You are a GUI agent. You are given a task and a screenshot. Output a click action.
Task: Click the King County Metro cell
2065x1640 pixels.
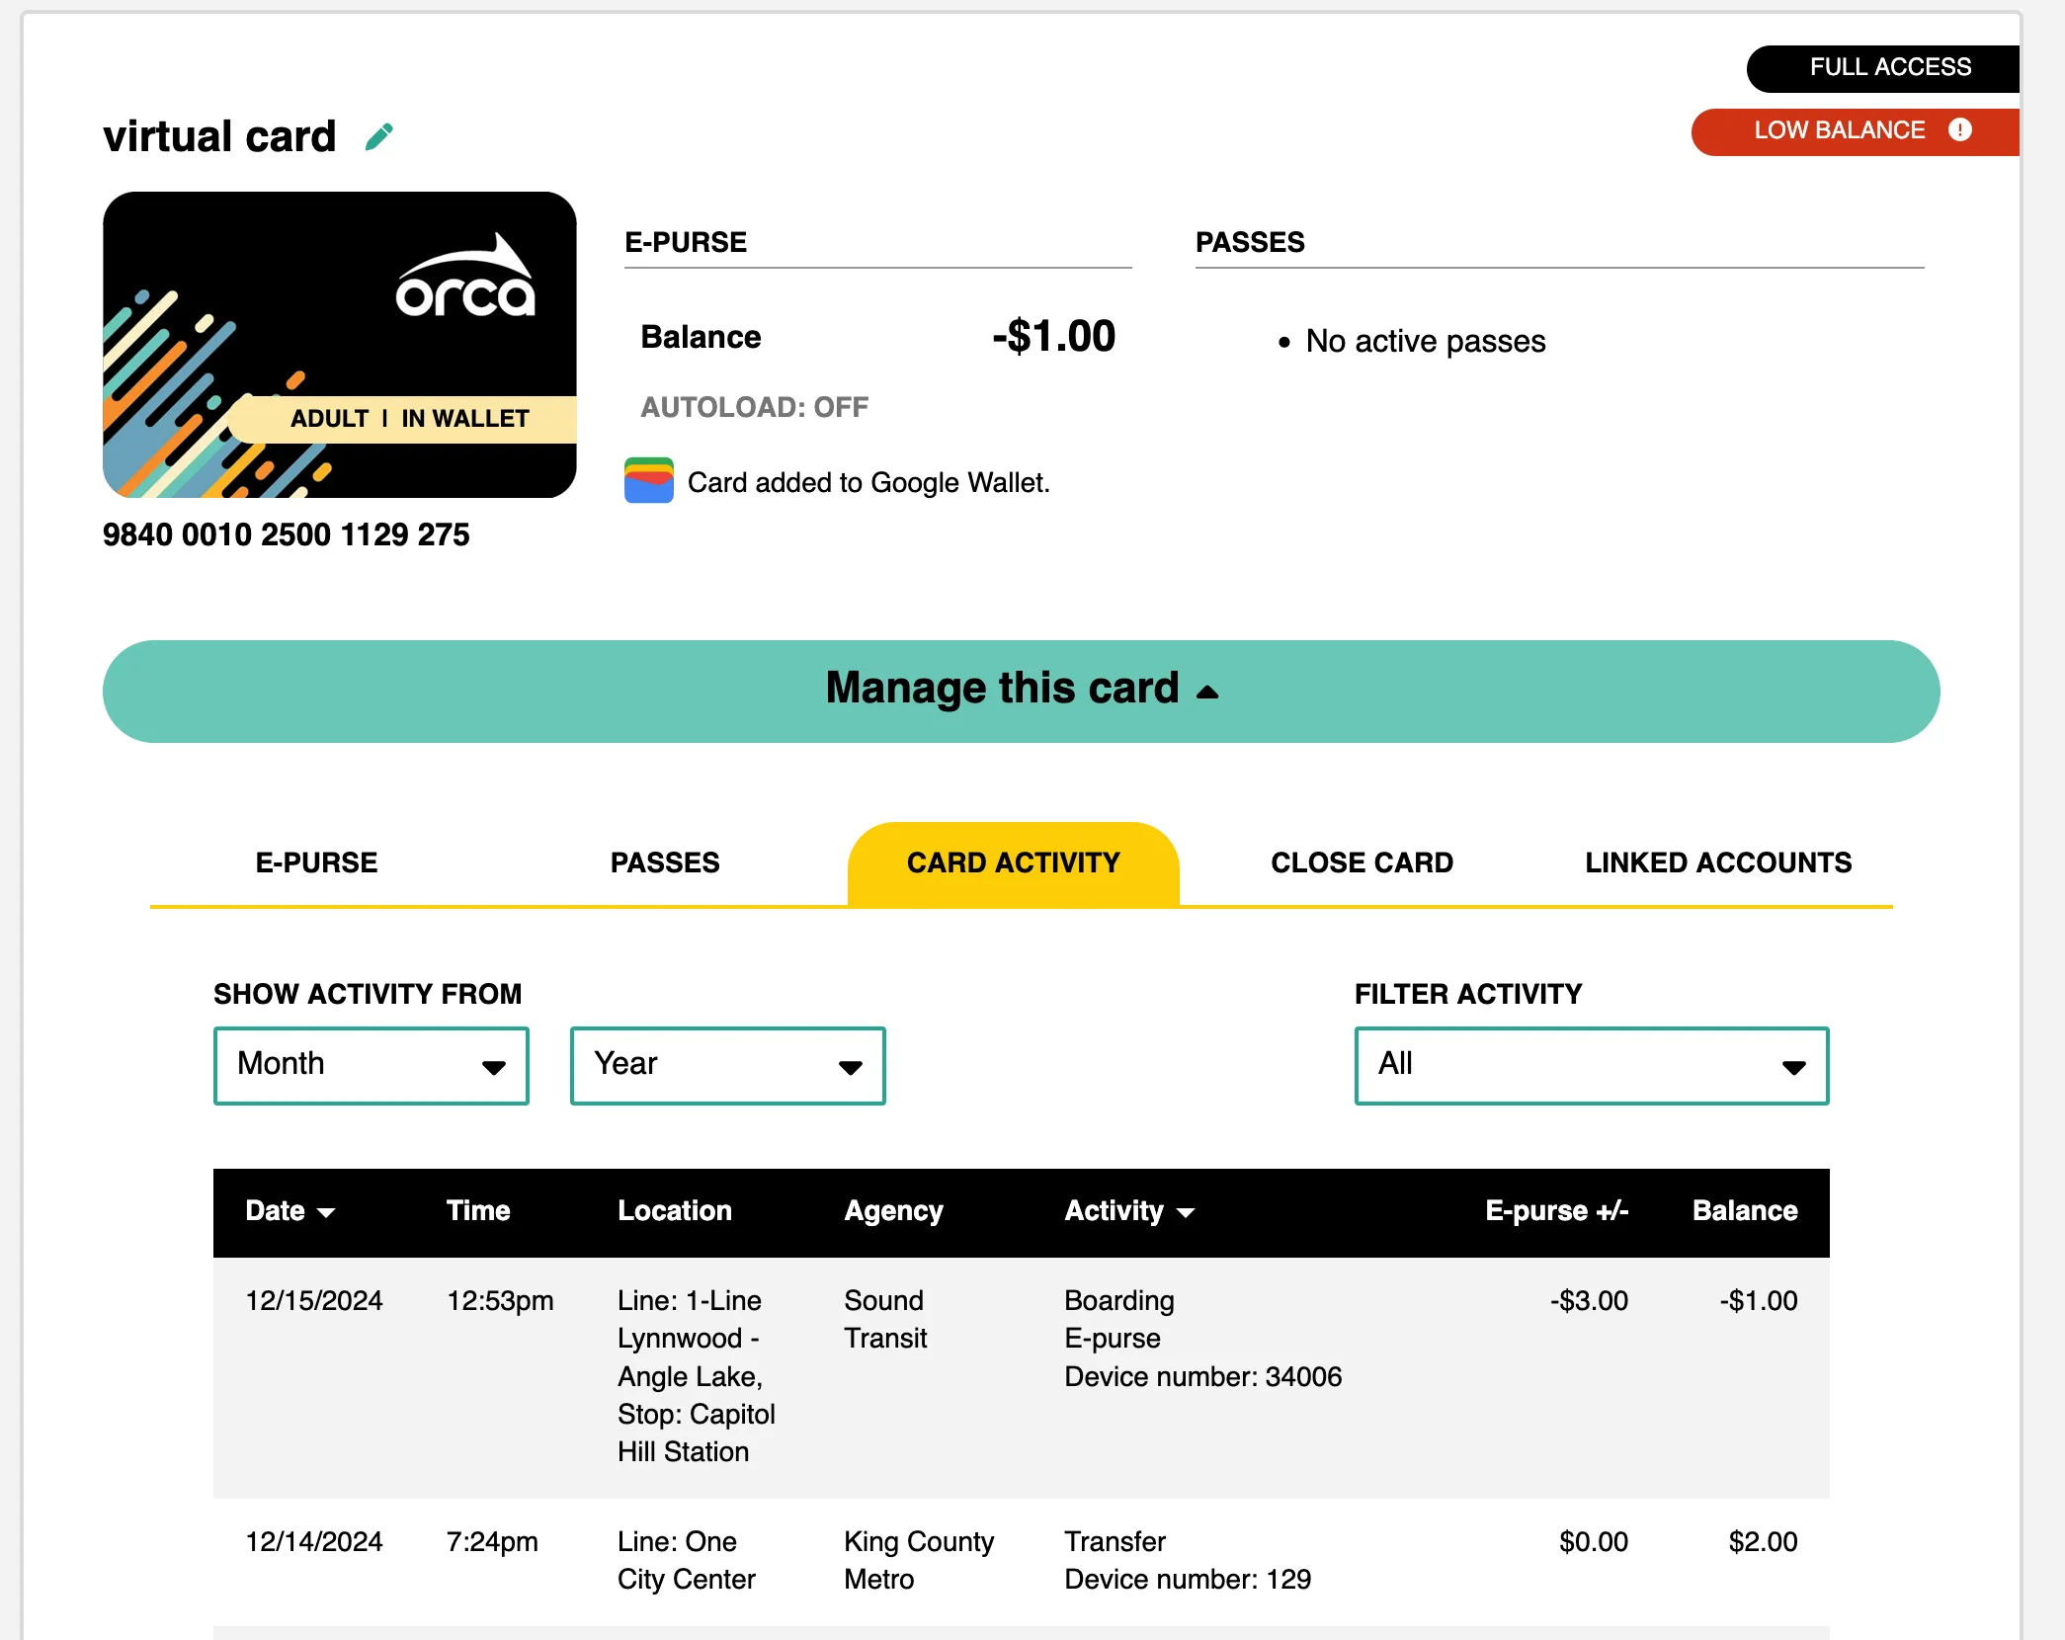[x=919, y=1560]
